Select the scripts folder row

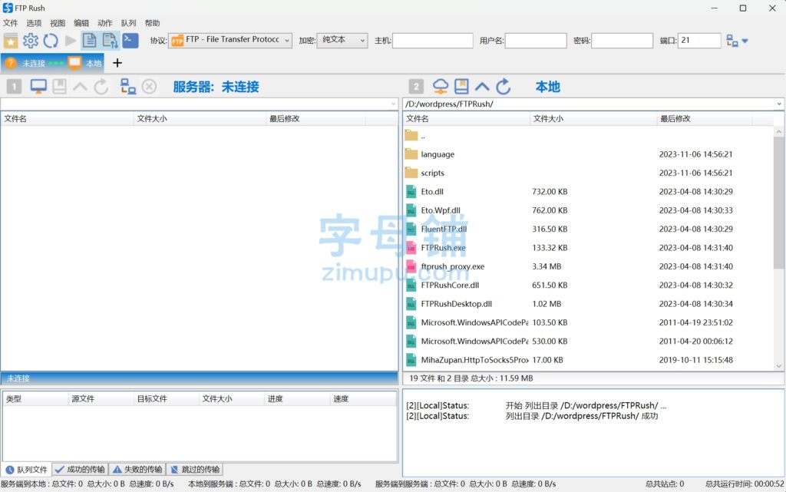pyautogui.click(x=589, y=173)
